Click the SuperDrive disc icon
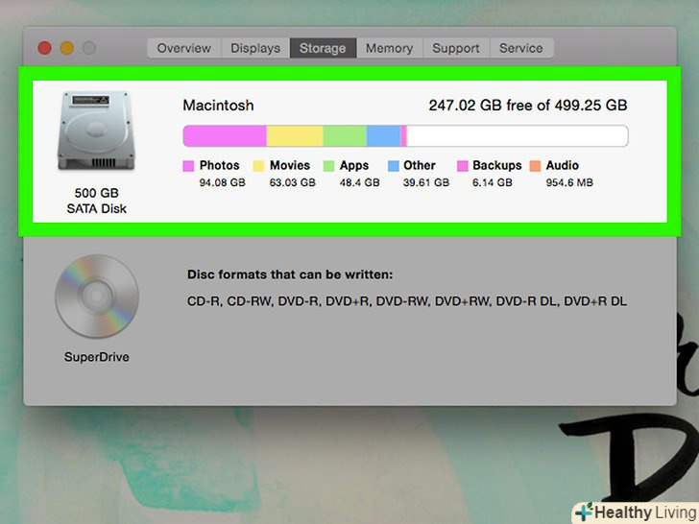The image size is (699, 524). (x=97, y=297)
